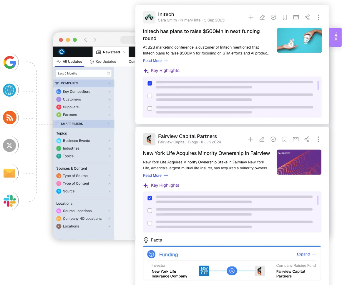Click the Slack source icon
This screenshot has height=285, width=342.
click(x=10, y=201)
